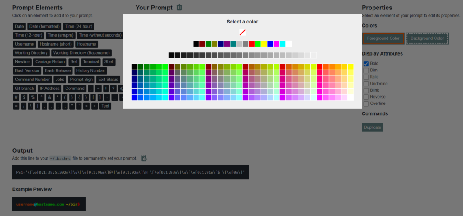
Task: Click the Foreground Color button
Action: (x=383, y=38)
